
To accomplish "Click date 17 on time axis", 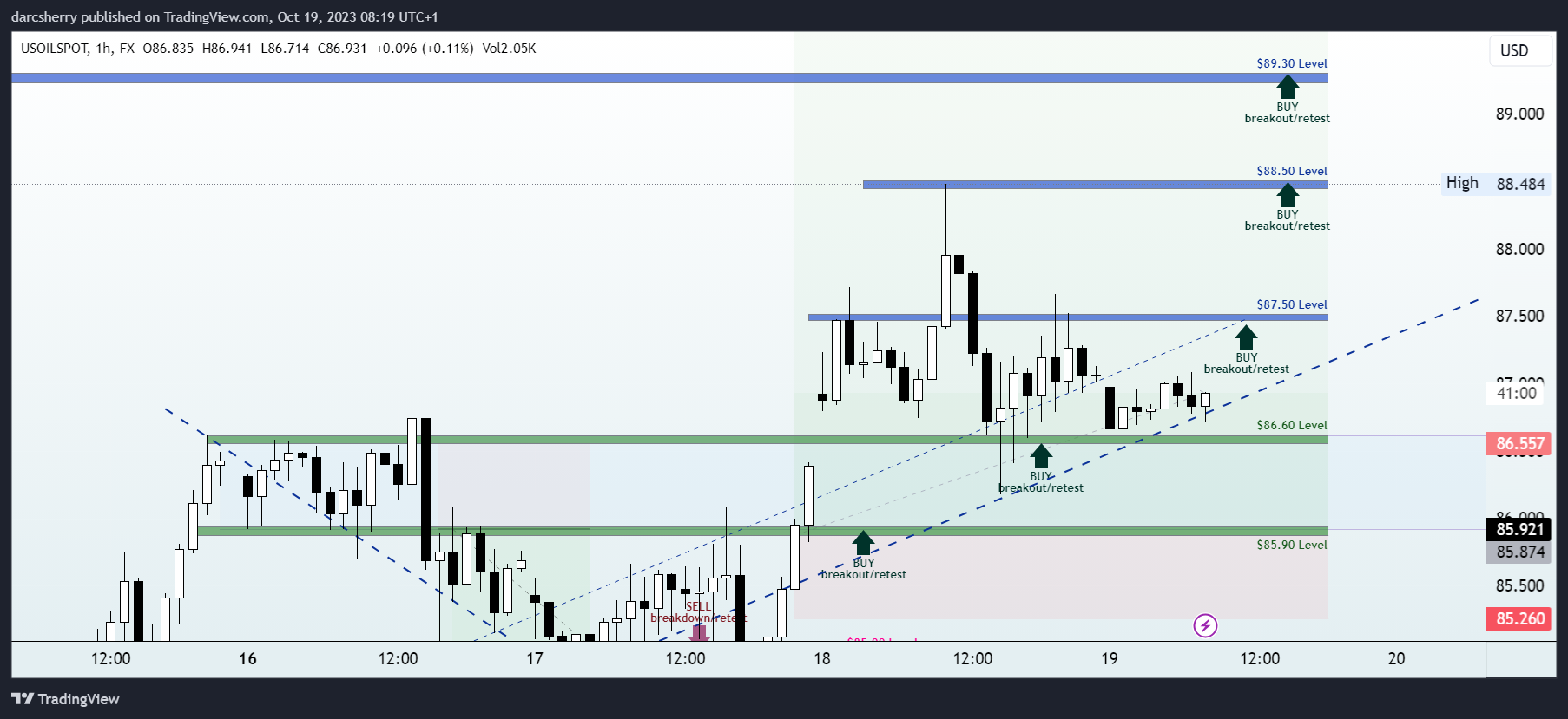I will 535,658.
